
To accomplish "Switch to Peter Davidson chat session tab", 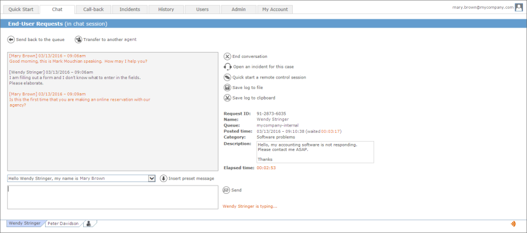I will [x=63, y=223].
